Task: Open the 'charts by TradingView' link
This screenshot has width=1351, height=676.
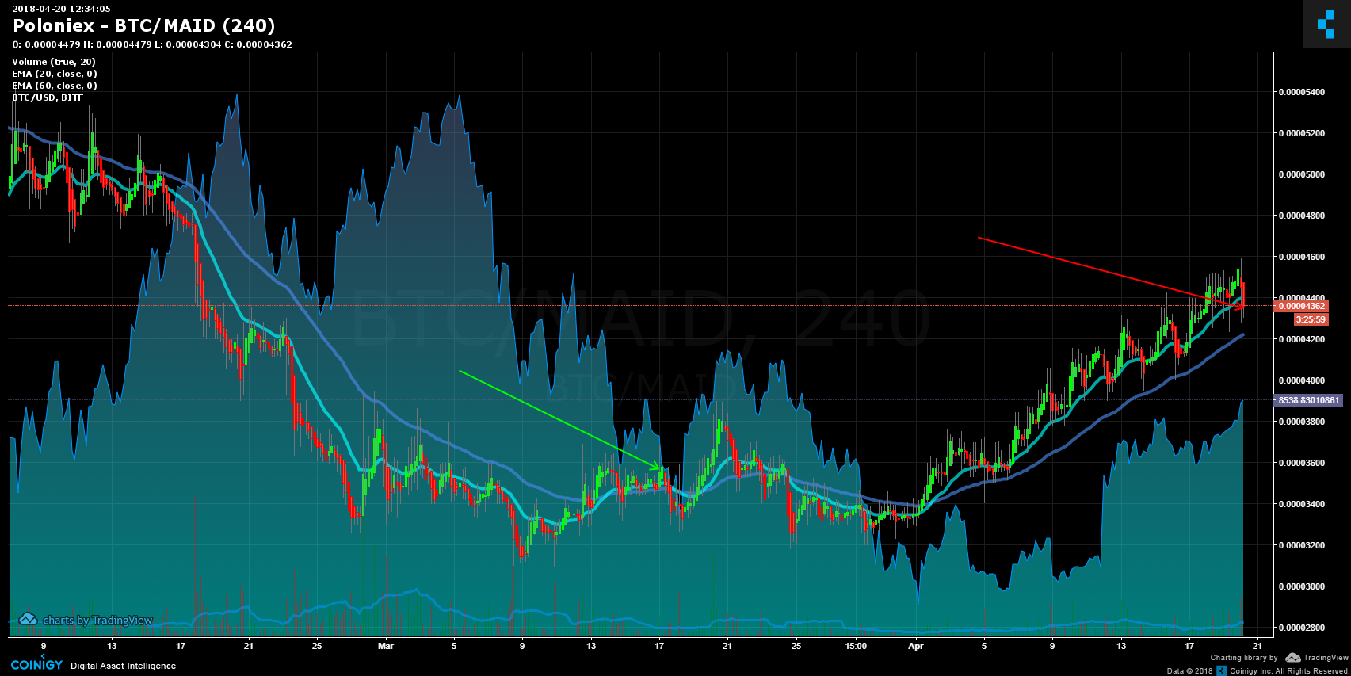Action: [97, 621]
